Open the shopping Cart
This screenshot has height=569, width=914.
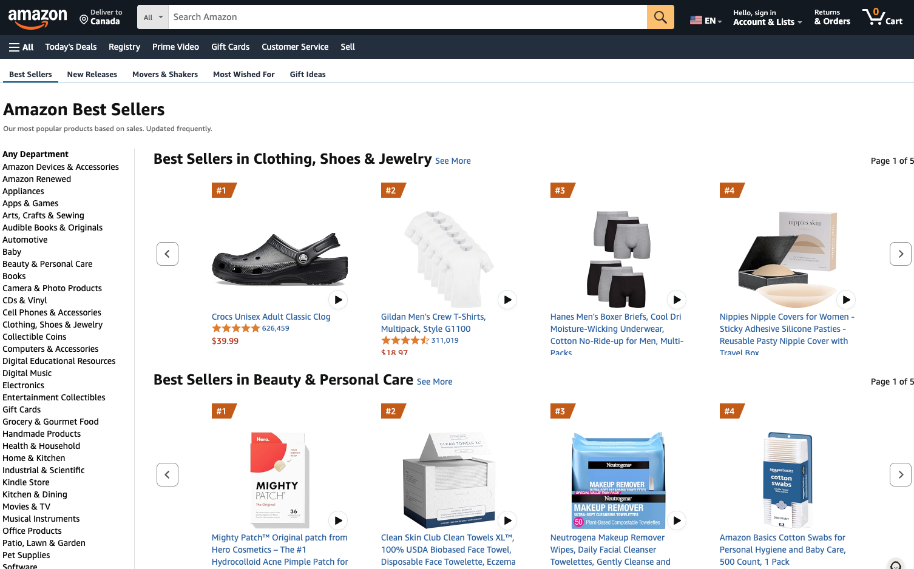click(x=882, y=17)
